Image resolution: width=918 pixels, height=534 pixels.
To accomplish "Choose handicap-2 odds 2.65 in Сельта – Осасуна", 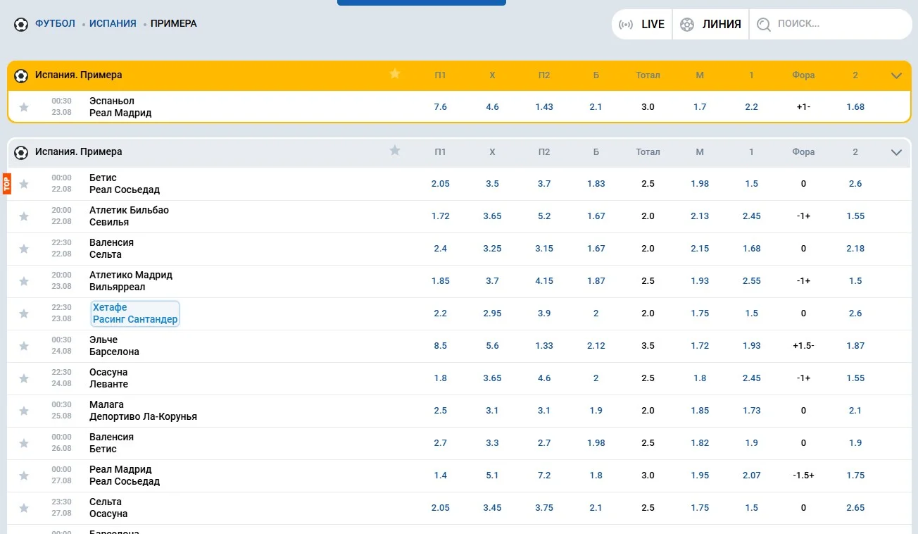I will click(855, 508).
